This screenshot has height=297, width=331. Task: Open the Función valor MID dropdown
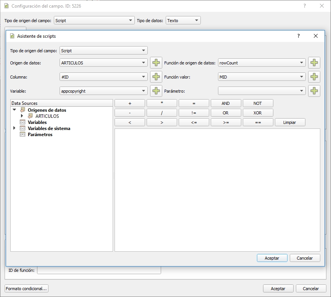tap(262, 77)
